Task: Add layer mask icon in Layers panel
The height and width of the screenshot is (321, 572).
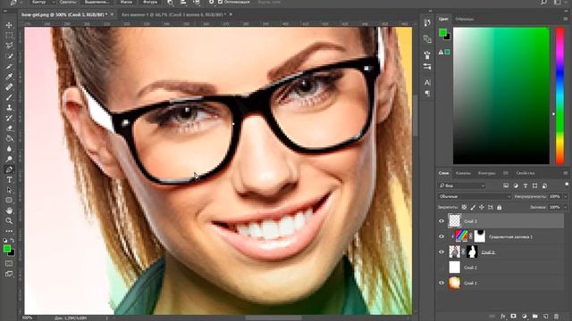Action: tap(513, 317)
